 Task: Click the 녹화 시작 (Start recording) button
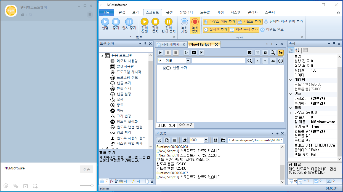184,26
